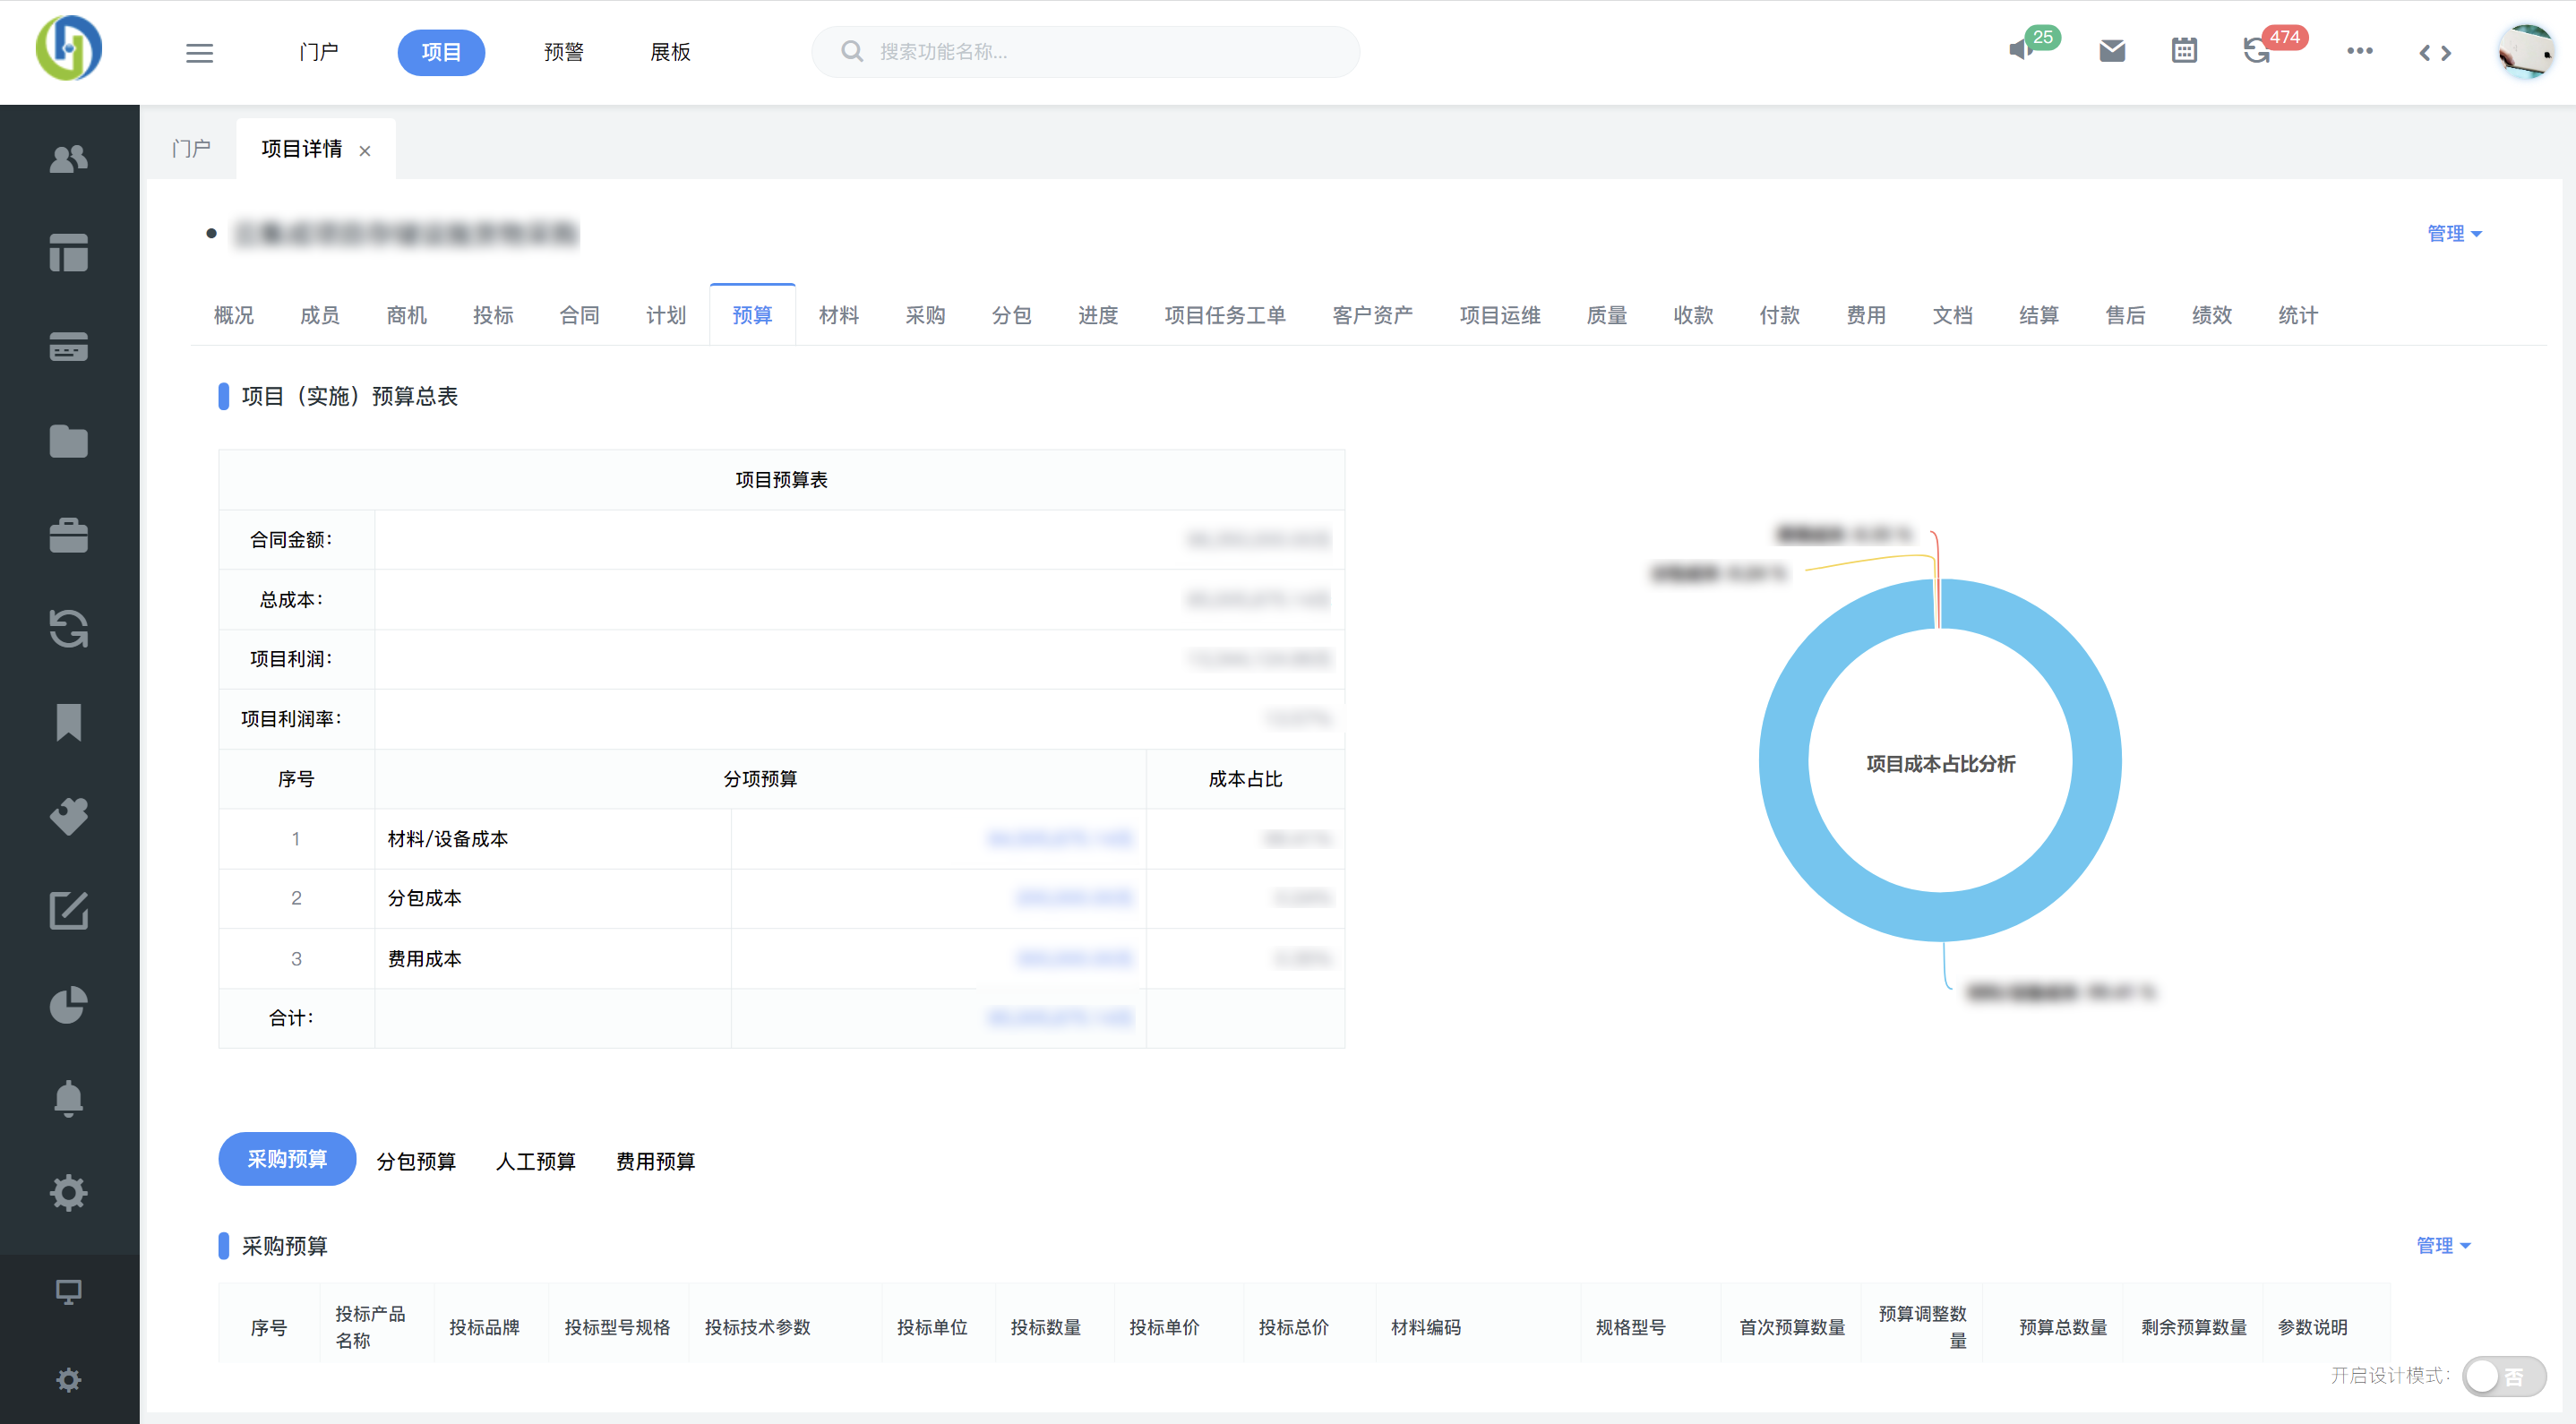Open the mail envelope icon
This screenshot has height=1424, width=2576.
pos(2111,51)
